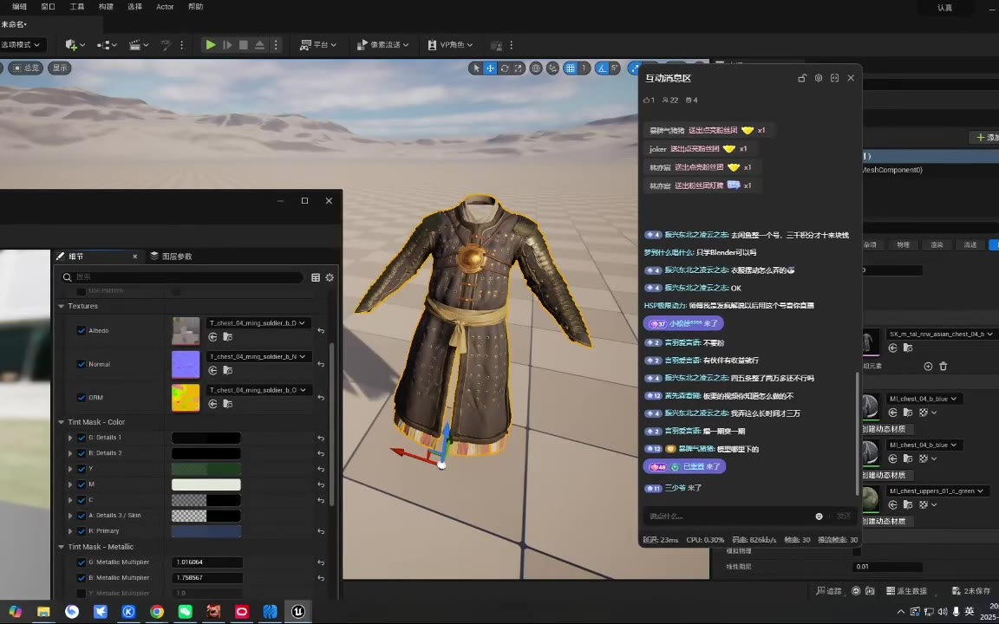Click the 显示 button in viewport
Viewport: 999px width, 624px height.
(60, 68)
